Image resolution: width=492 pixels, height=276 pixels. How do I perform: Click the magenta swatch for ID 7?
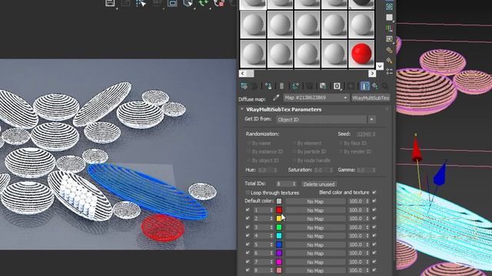279,261
